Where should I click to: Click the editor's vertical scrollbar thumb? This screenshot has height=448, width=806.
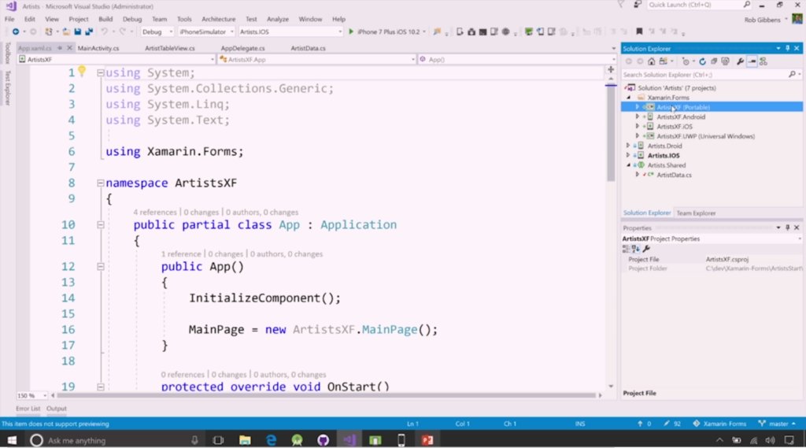(x=611, y=134)
